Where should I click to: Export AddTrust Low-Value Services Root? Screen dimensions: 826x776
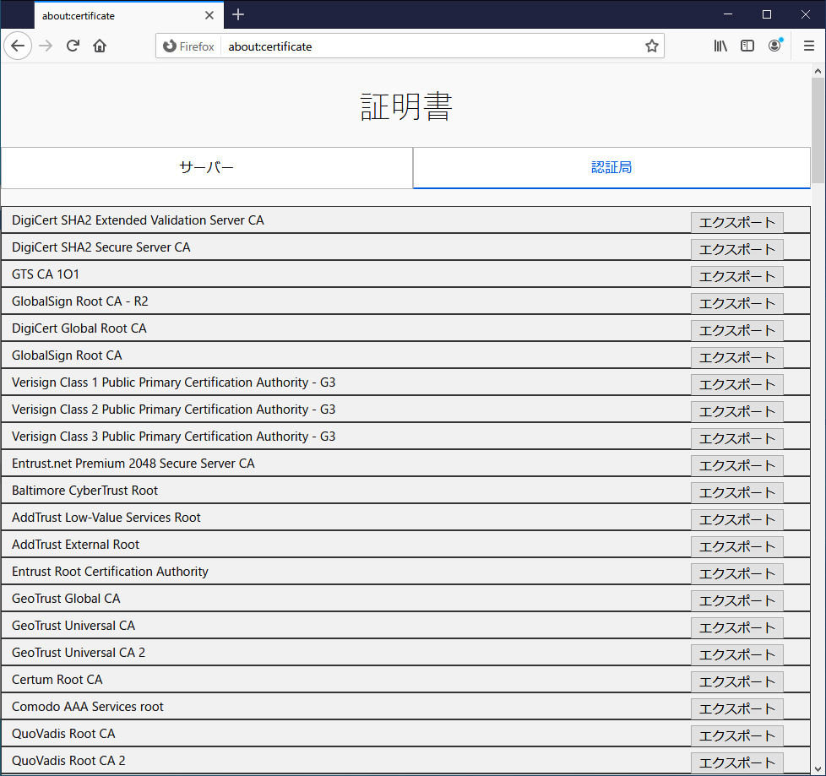click(737, 520)
